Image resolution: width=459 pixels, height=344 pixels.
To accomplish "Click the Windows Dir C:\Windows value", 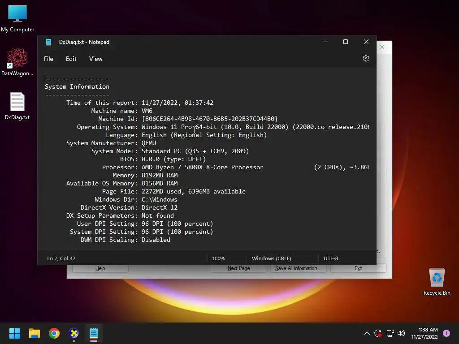I will coord(159,199).
